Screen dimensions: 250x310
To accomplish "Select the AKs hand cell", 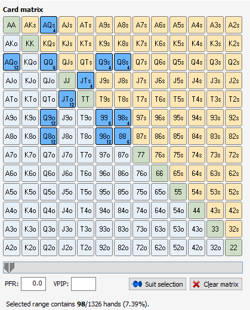I will (30, 25).
